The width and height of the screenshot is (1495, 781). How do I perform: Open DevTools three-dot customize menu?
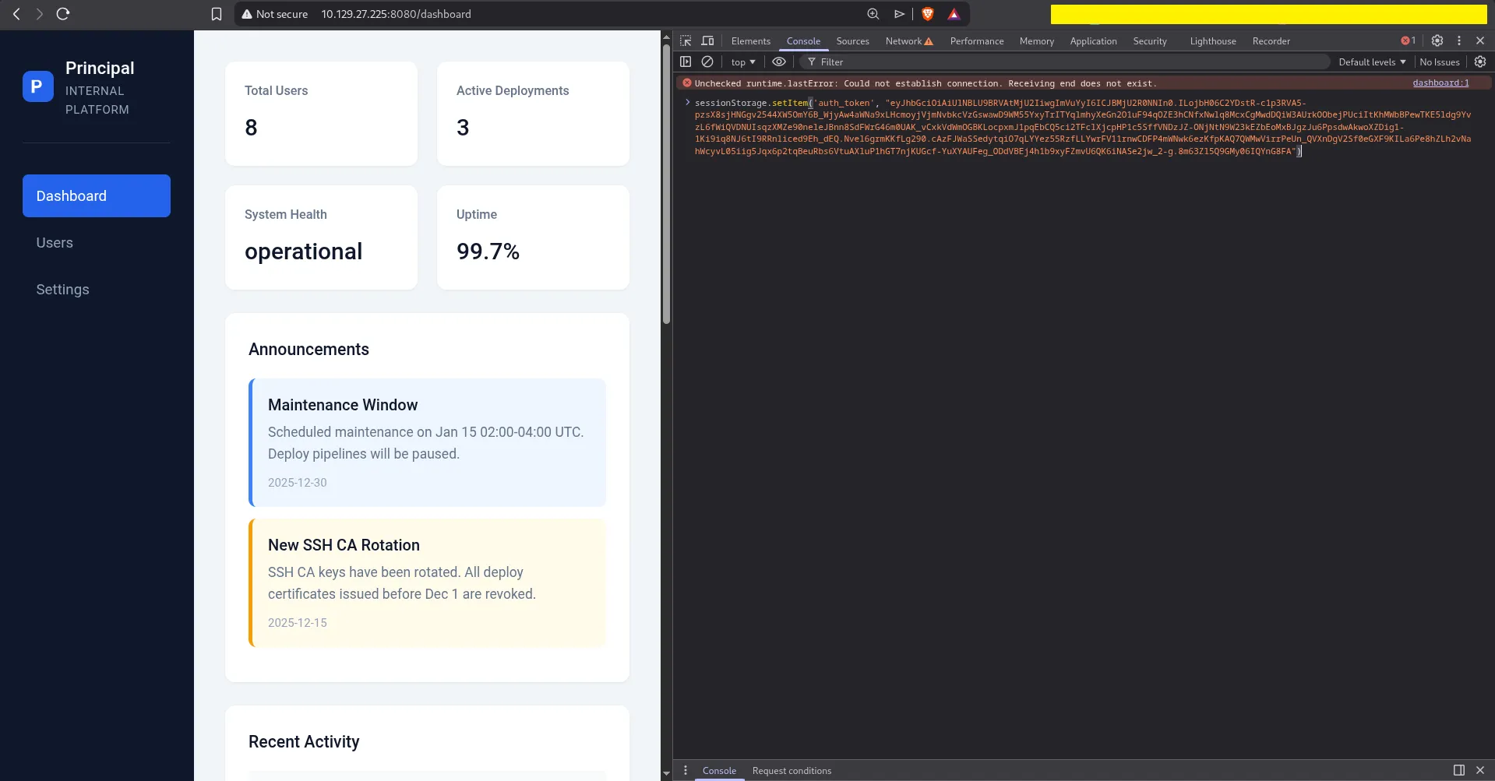1459,40
